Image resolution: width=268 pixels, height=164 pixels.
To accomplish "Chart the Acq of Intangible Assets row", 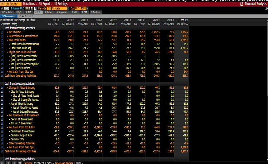I will pos(2,112).
